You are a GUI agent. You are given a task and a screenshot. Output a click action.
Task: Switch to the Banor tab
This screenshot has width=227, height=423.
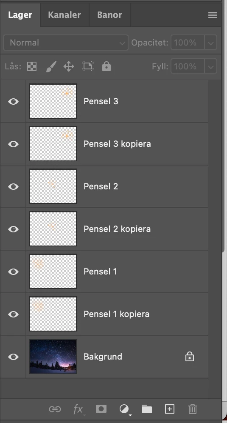pyautogui.click(x=110, y=15)
